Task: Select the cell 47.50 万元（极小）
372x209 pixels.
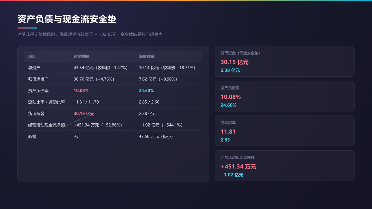Action: (156, 136)
